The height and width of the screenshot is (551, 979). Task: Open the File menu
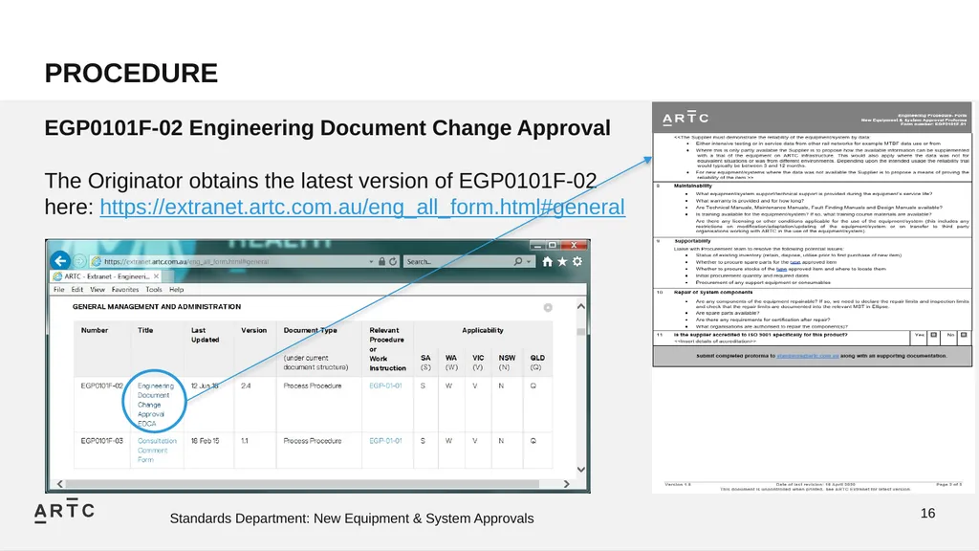point(58,290)
